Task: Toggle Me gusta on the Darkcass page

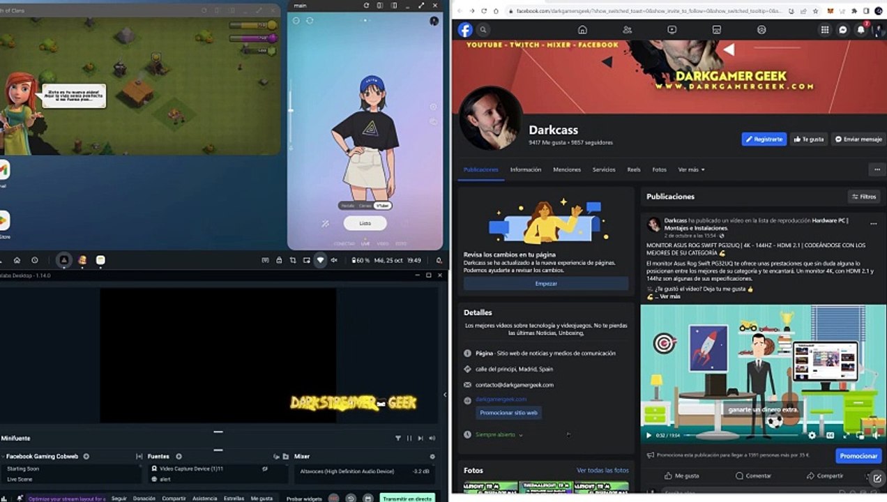Action: 809,139
